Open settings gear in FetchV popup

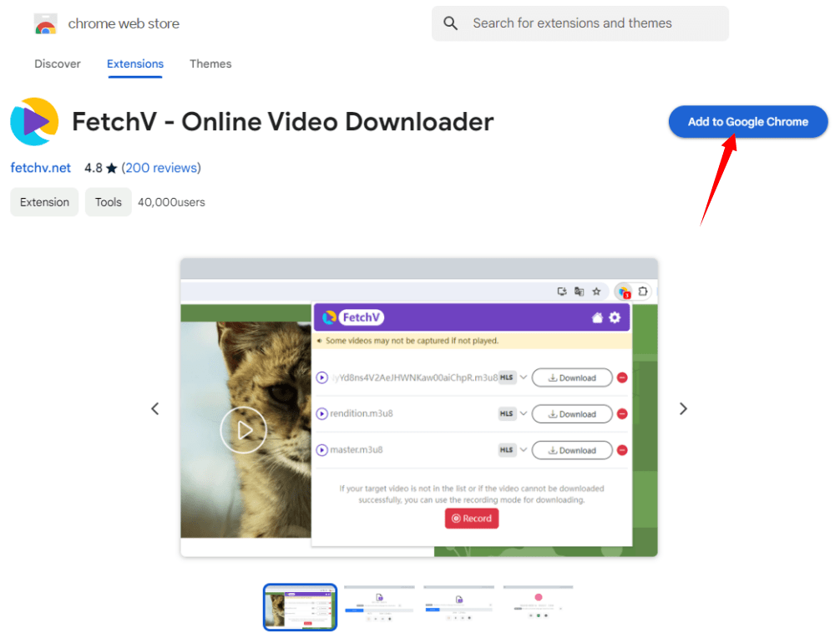pos(615,317)
